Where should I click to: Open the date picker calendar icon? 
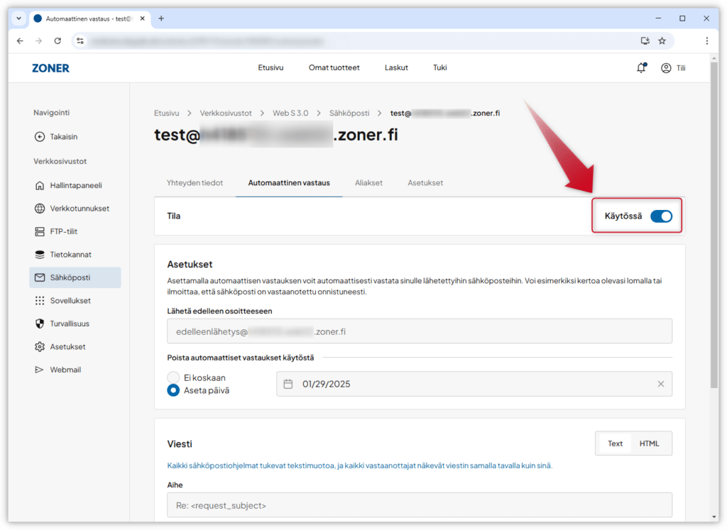[288, 384]
